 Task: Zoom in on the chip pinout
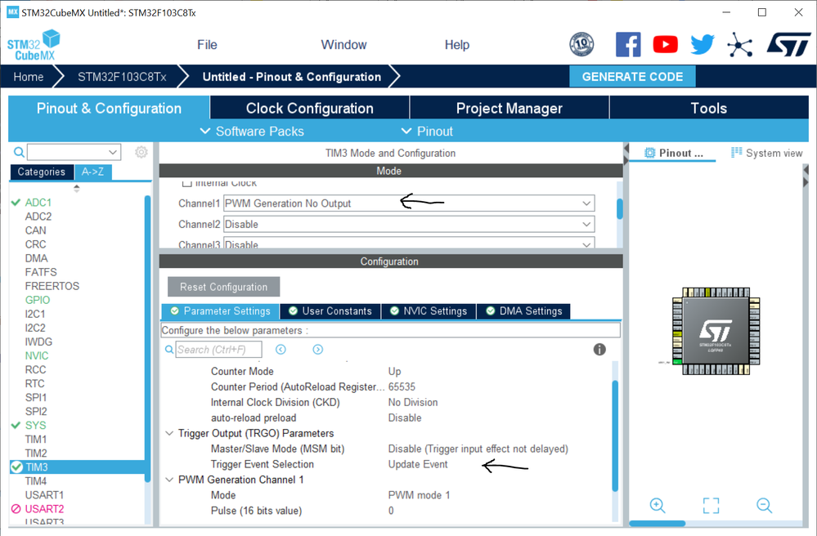pyautogui.click(x=657, y=505)
